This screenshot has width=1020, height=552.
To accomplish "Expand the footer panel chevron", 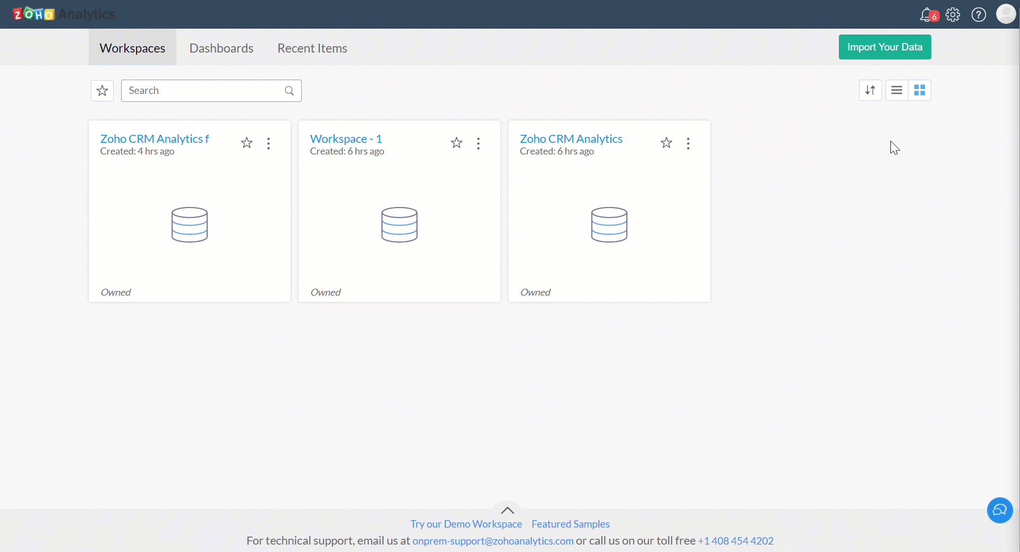I will [507, 510].
